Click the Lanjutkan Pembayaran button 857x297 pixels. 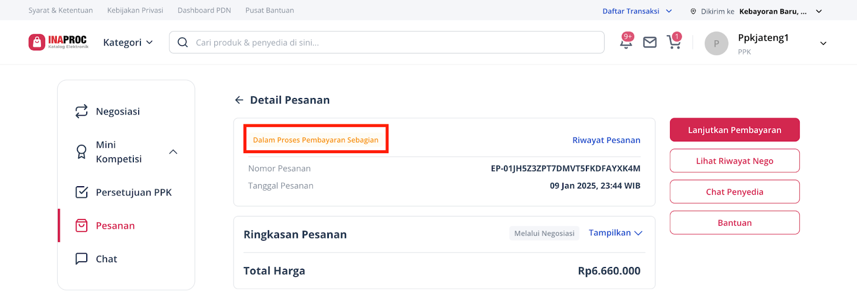(734, 130)
